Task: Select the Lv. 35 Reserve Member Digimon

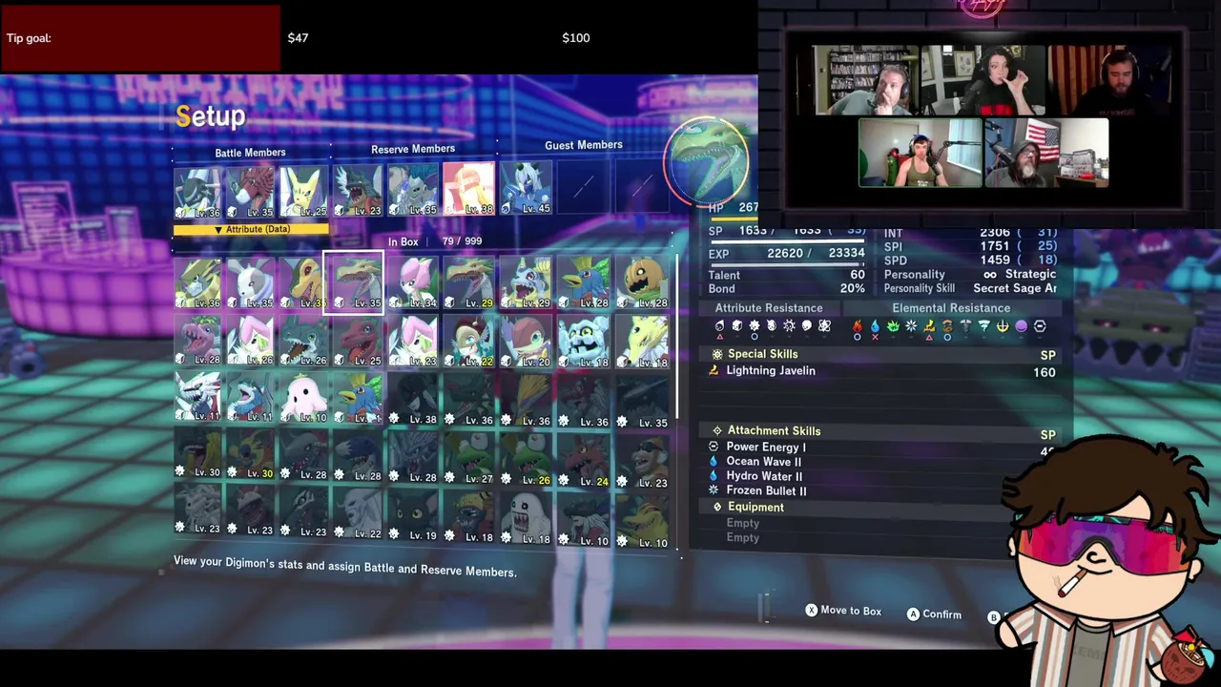Action: pos(414,188)
